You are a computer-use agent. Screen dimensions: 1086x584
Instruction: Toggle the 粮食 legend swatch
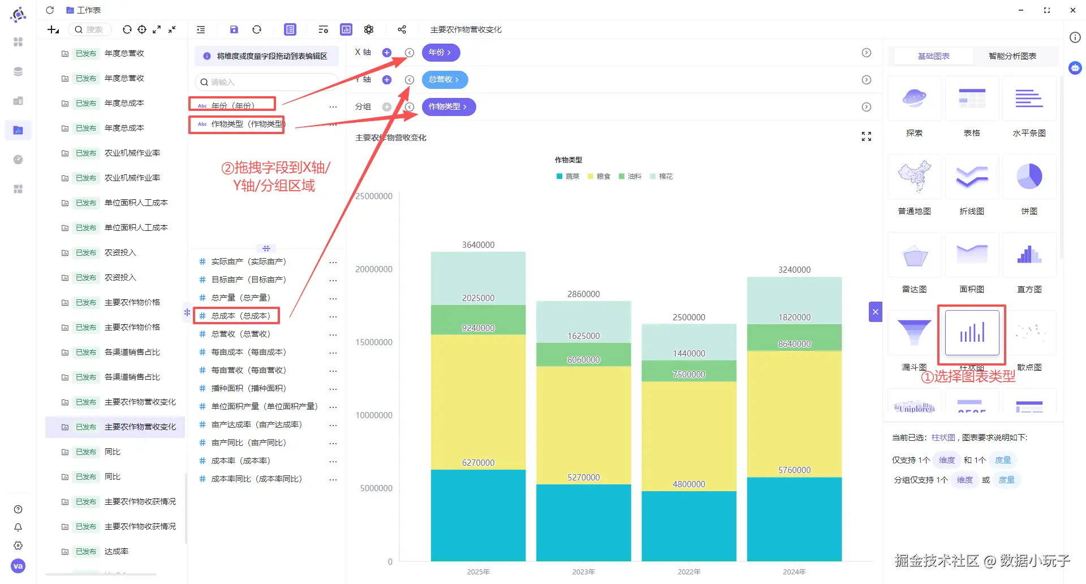[x=591, y=177]
